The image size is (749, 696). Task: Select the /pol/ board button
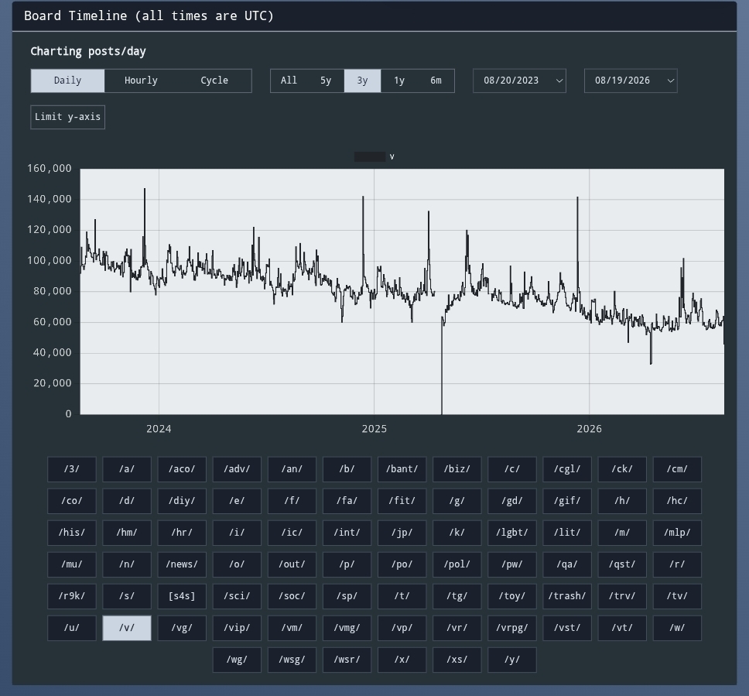pyautogui.click(x=457, y=564)
